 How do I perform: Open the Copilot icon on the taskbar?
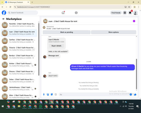click(x=8, y=102)
